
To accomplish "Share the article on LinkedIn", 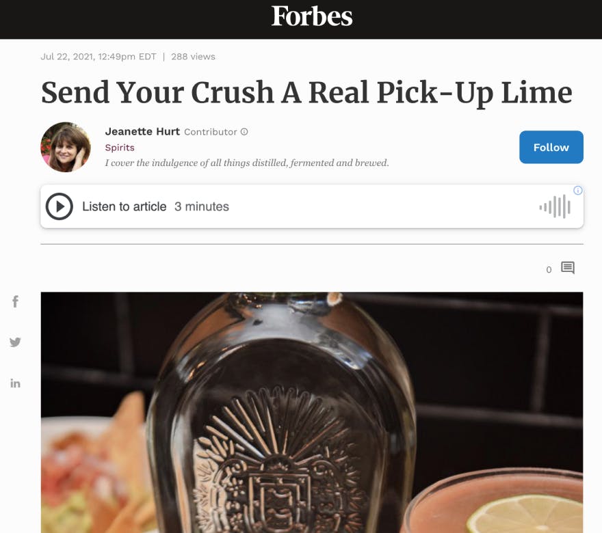I will click(15, 383).
